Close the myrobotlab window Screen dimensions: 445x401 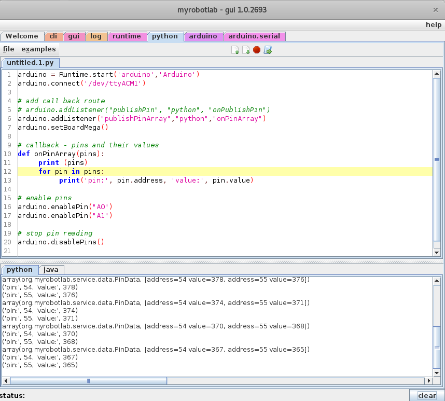[x=436, y=10]
